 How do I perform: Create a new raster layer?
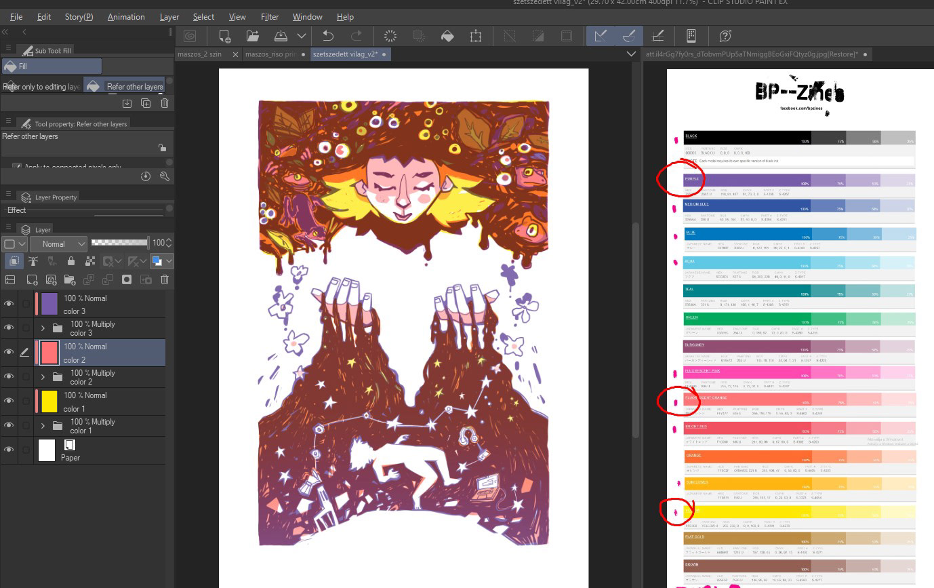(x=32, y=279)
